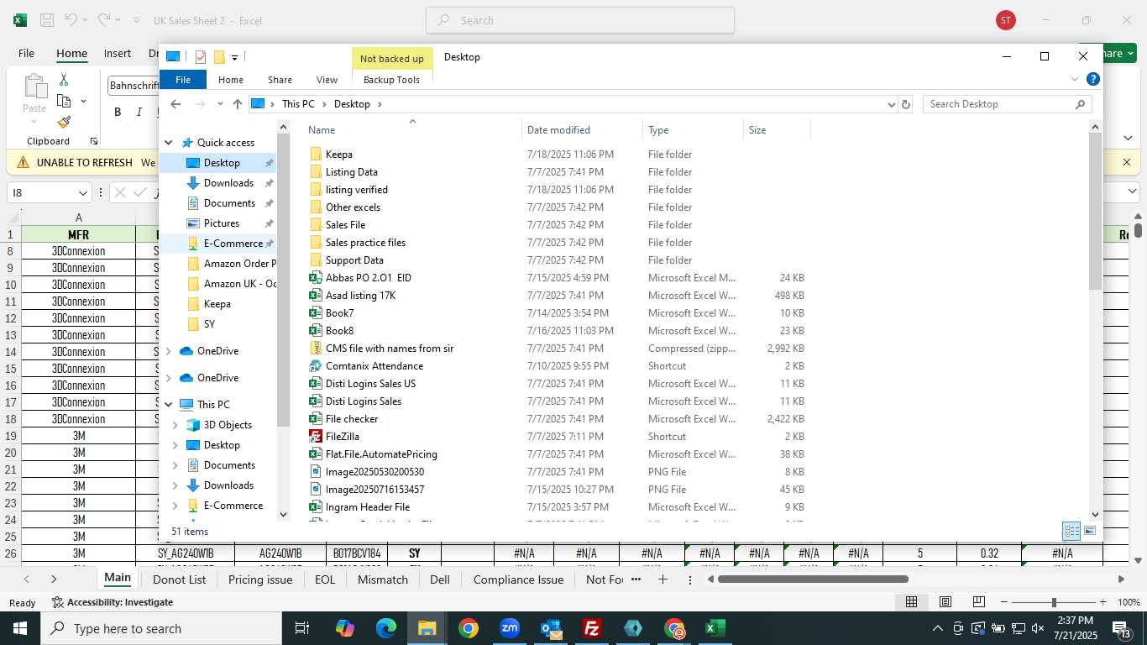Click the Name column header
This screenshot has width=1147, height=645.
click(411, 130)
